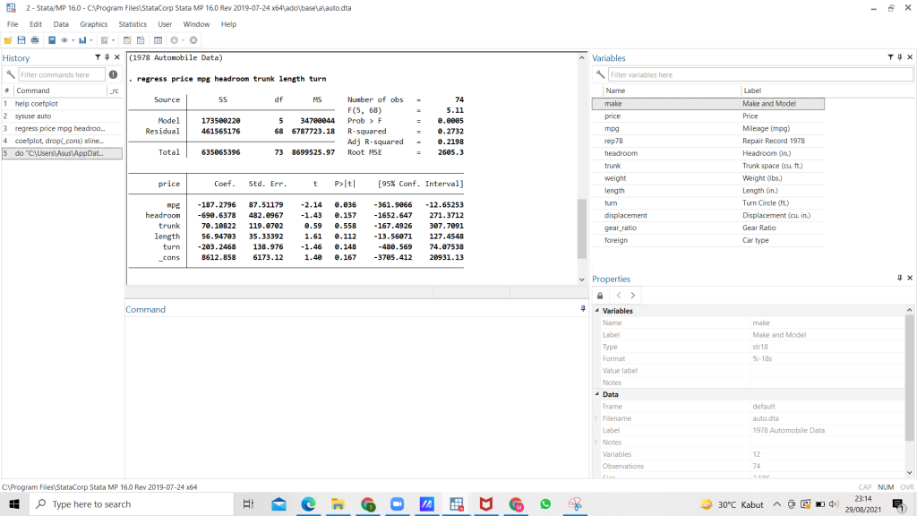Click the History errors-only info icon
917x516 pixels.
tap(113, 74)
